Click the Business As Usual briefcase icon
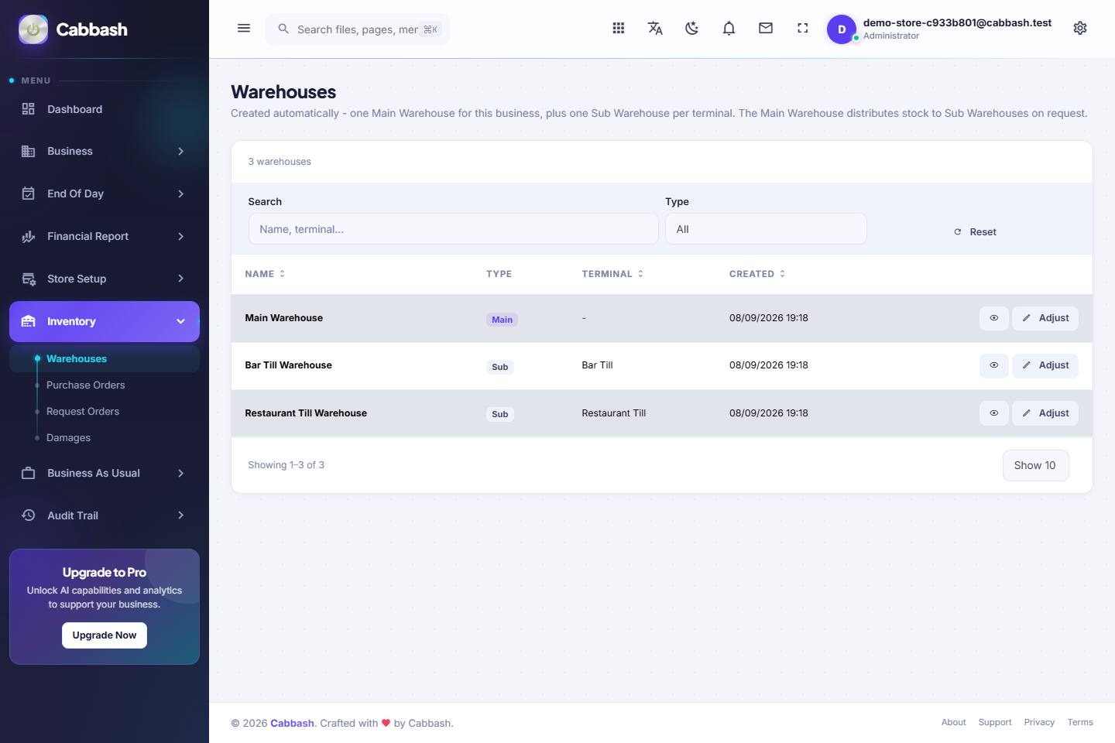The image size is (1115, 743). tap(29, 473)
